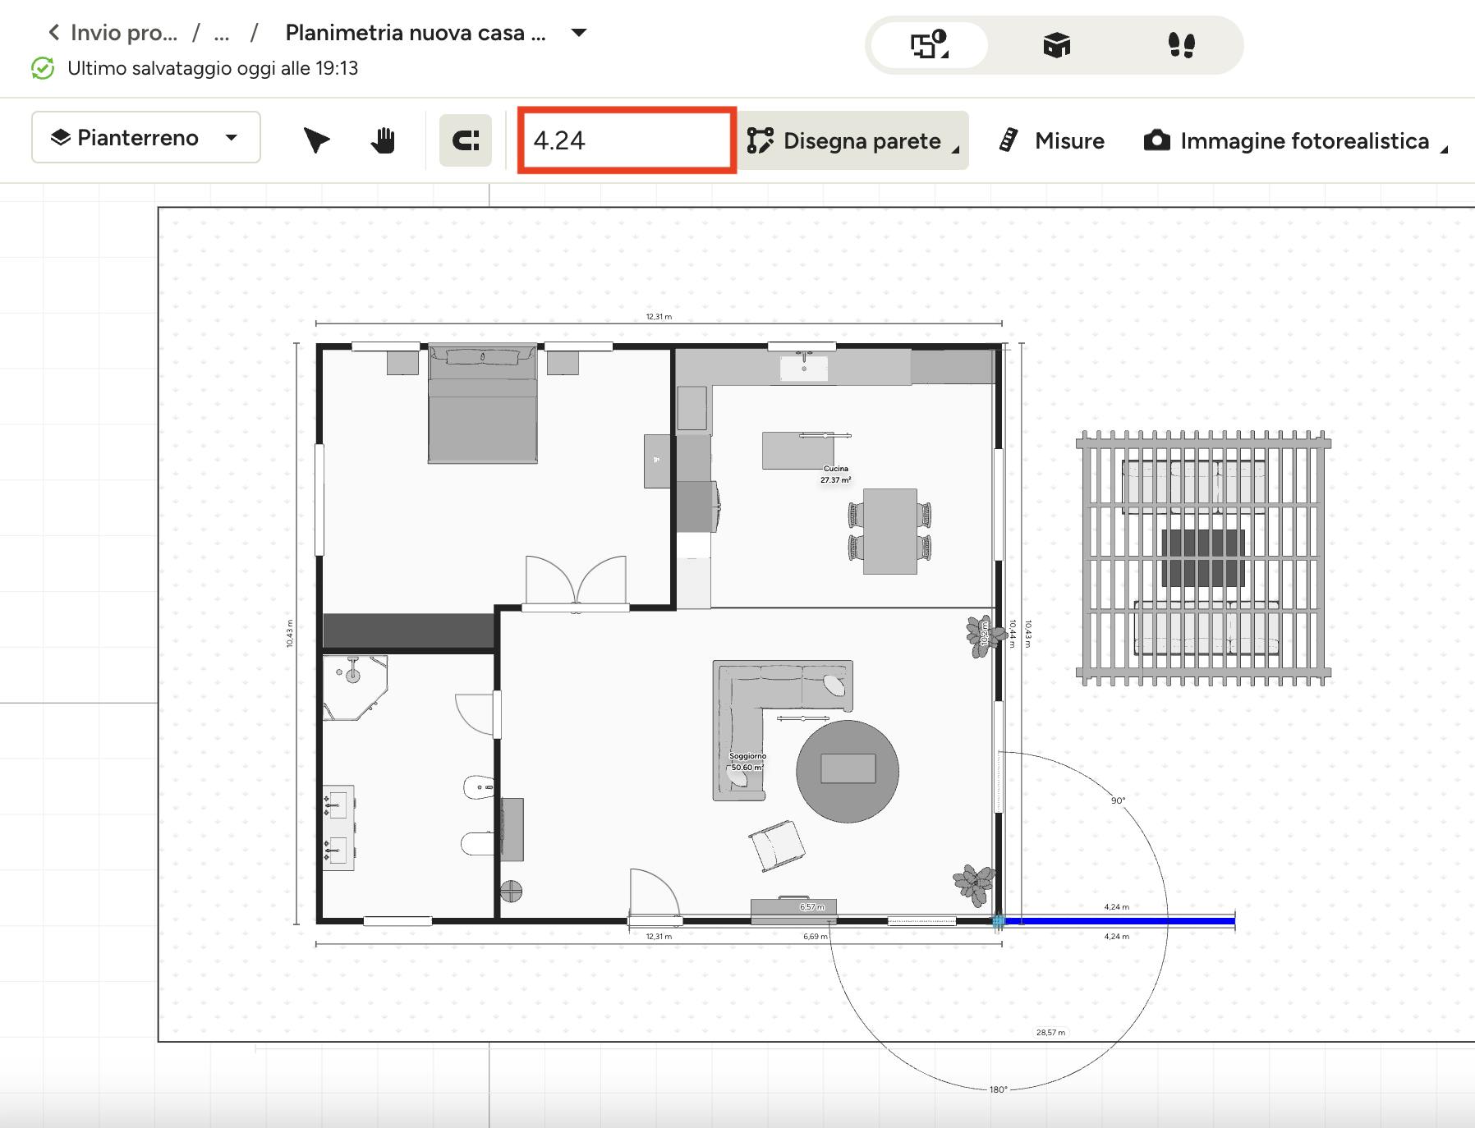Select the plant in bottom-right corner
1475x1128 pixels.
tap(974, 885)
